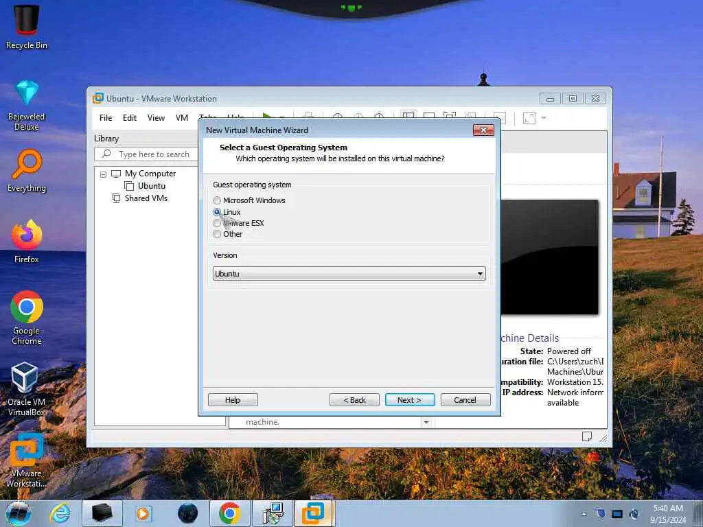Image resolution: width=703 pixels, height=527 pixels.
Task: Open the dropdown arrow beside the stretch icon
Action: 544,118
